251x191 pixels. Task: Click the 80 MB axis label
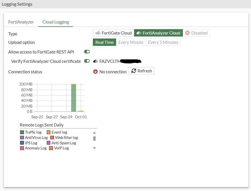27,90
